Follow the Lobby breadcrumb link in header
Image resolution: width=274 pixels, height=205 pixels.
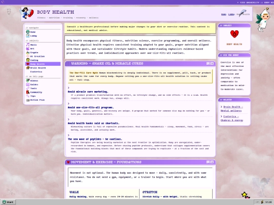(x=231, y=14)
